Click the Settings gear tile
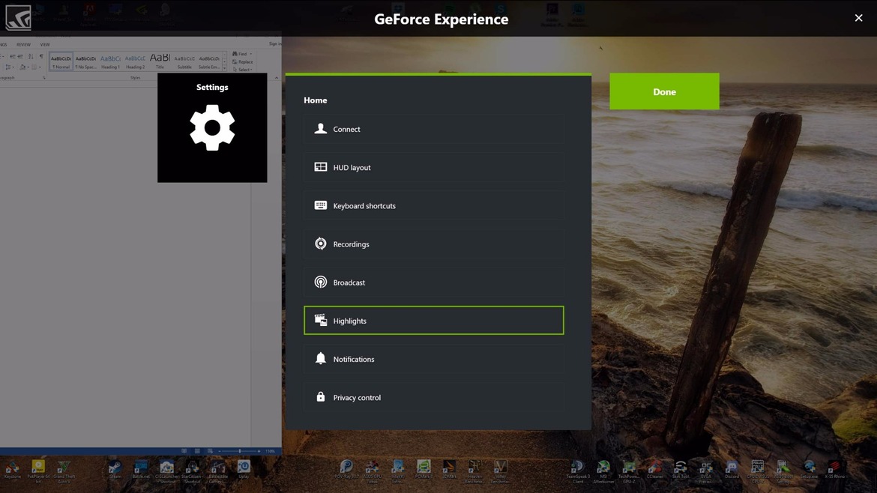877x493 pixels. [x=212, y=127]
